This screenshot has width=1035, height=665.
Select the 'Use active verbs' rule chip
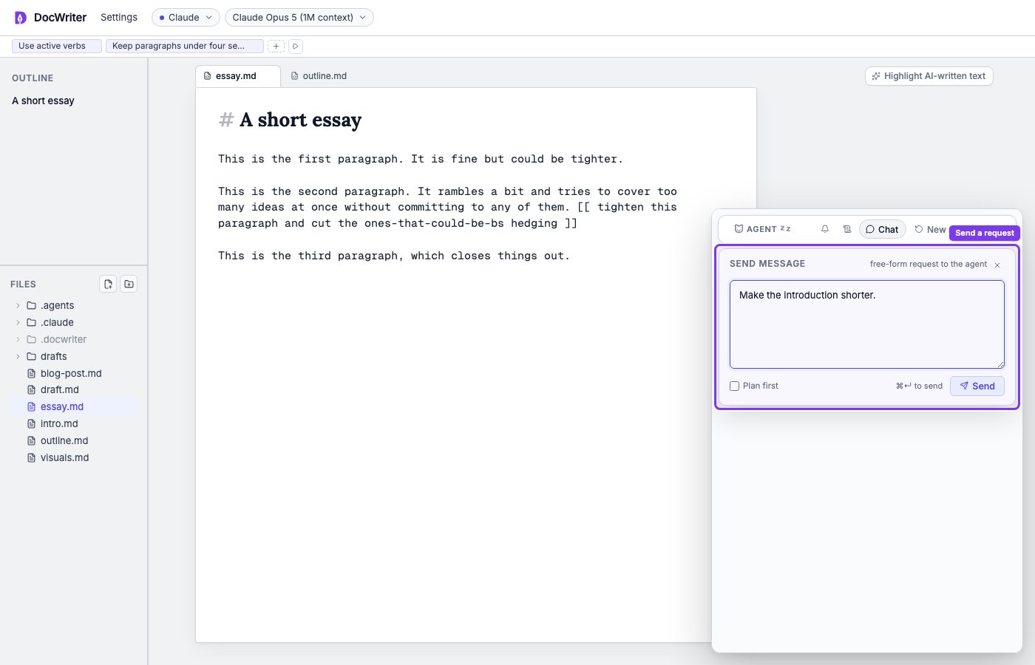(57, 46)
